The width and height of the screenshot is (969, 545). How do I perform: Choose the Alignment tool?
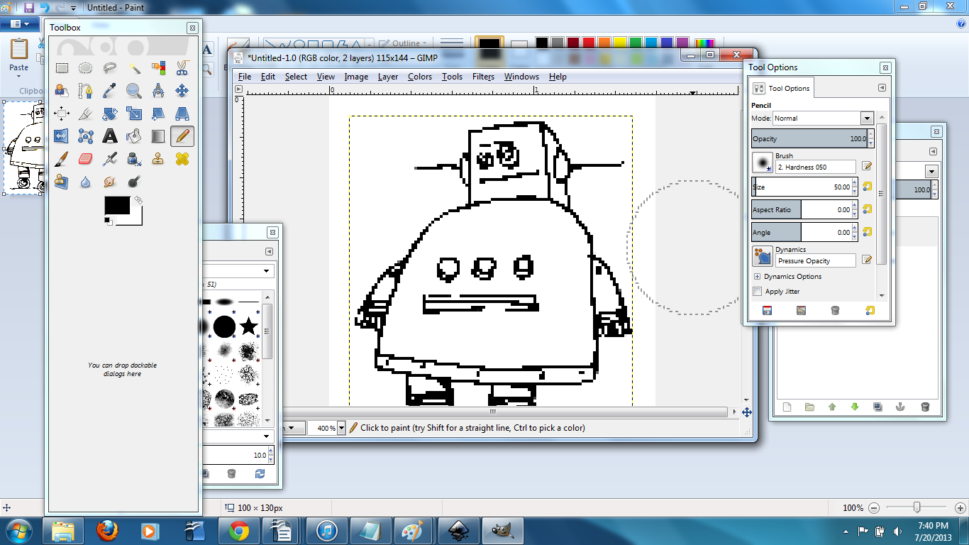[62, 114]
